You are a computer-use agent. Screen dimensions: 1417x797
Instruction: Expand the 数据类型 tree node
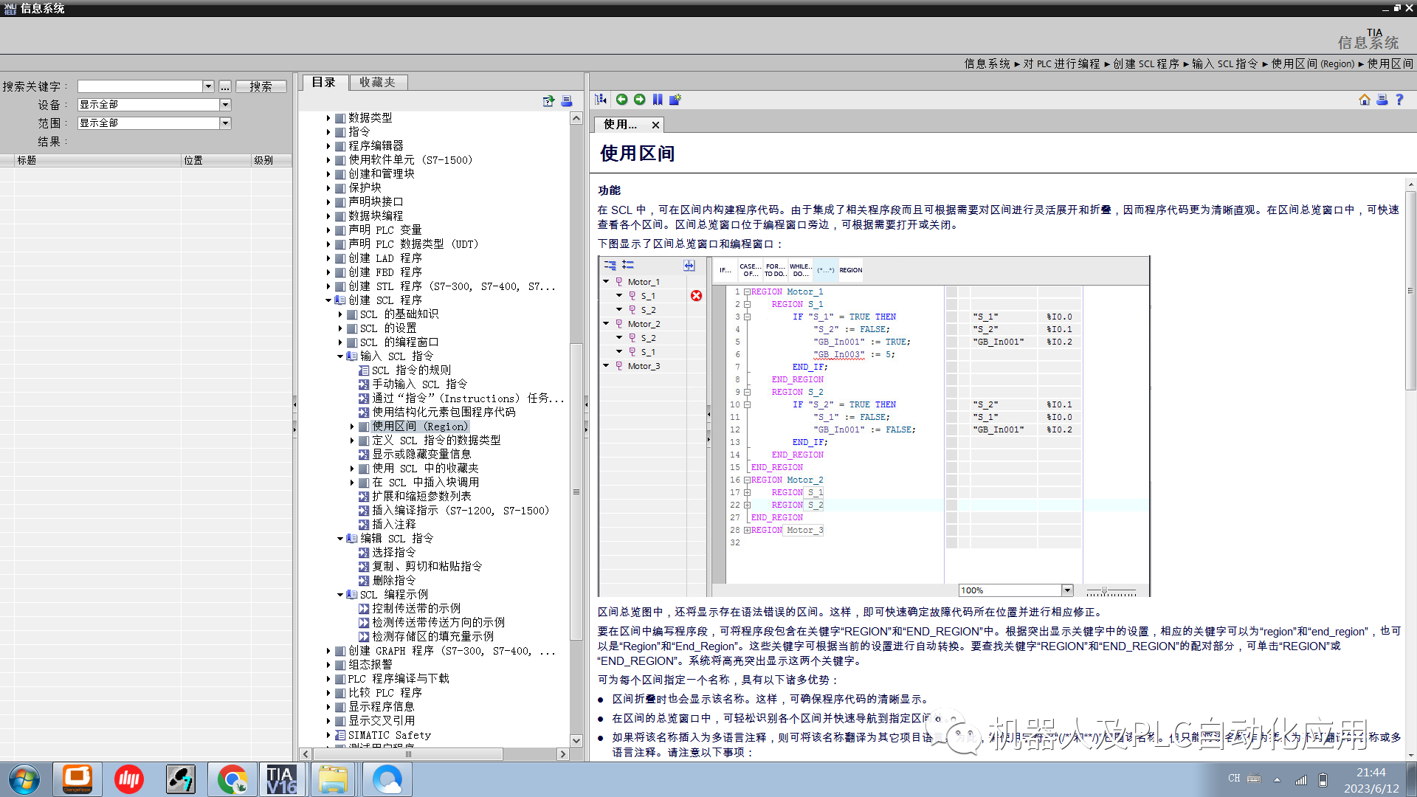[x=328, y=118]
